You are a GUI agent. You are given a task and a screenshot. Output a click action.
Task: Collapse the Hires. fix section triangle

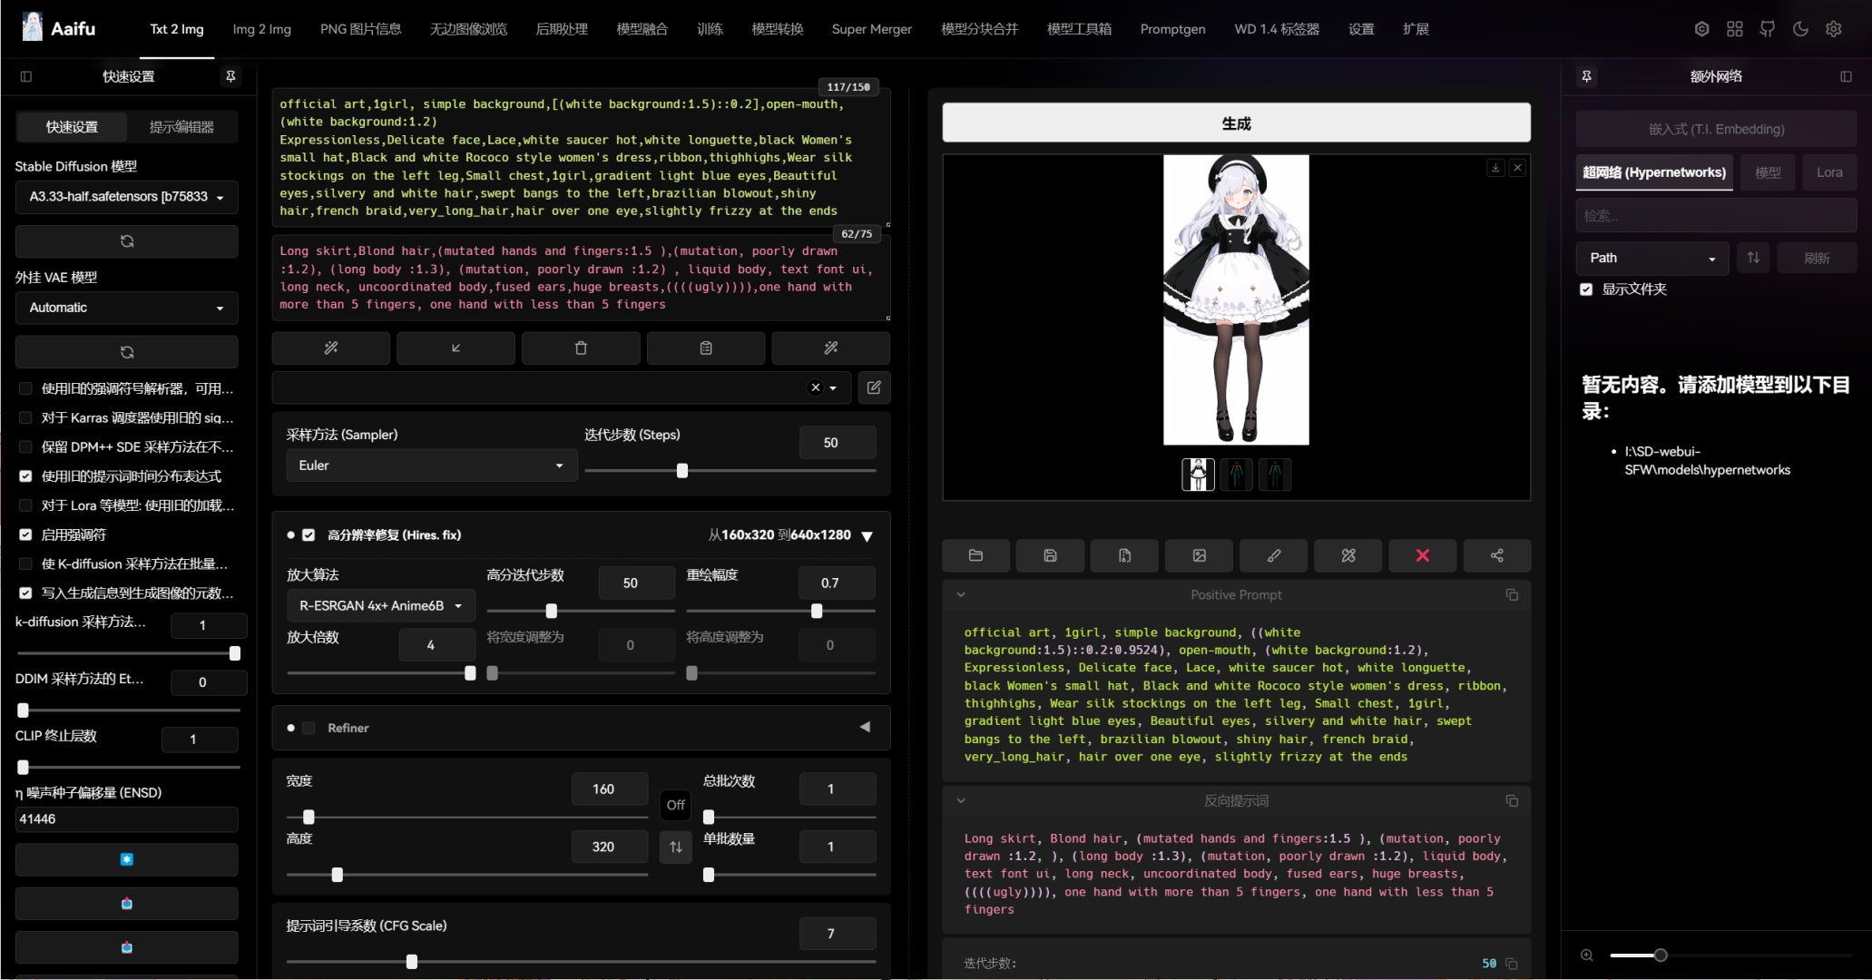[867, 536]
